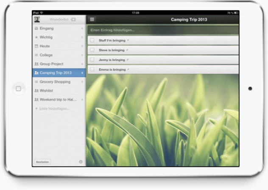Image resolution: width=268 pixels, height=190 pixels.
Task: Tick the Jenny is bringing checkbox
Action: point(92,60)
